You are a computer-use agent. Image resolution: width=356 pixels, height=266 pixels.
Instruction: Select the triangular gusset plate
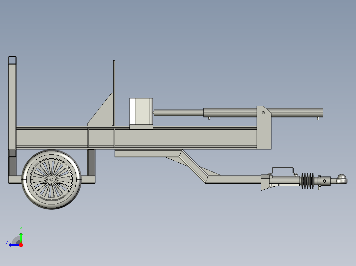tap(103, 113)
